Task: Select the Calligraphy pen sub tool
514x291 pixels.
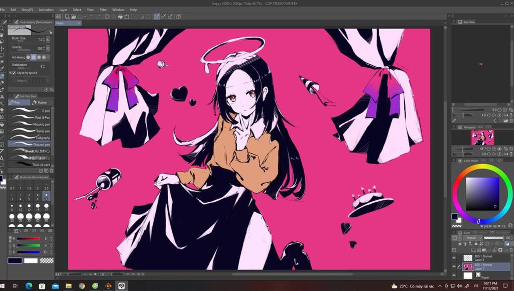Action: (30, 137)
